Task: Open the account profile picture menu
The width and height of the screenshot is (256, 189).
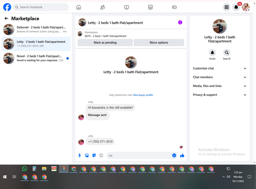Action: (246, 7)
